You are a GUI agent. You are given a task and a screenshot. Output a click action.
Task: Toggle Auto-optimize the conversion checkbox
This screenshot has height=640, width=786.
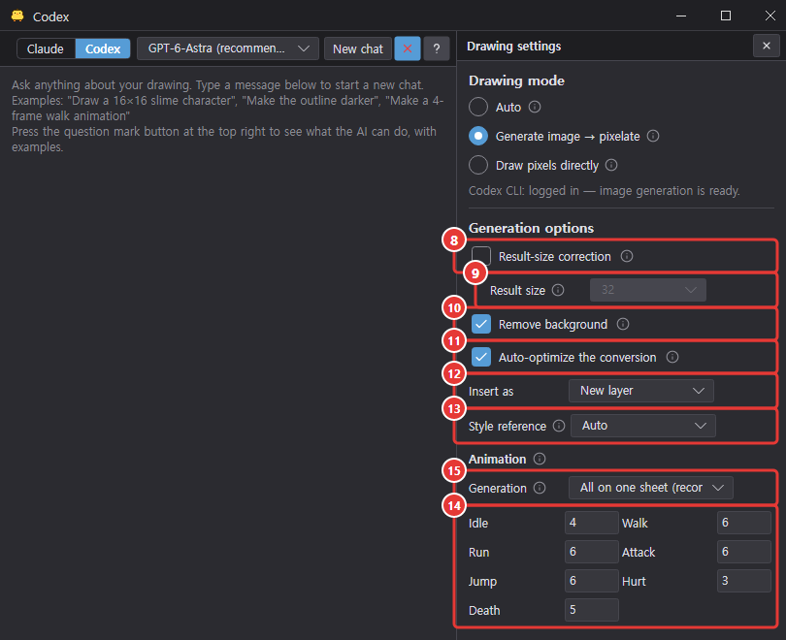coord(481,357)
